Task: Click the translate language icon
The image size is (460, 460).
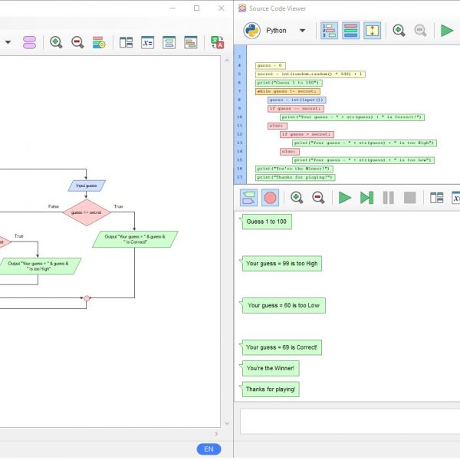Action: point(218,42)
